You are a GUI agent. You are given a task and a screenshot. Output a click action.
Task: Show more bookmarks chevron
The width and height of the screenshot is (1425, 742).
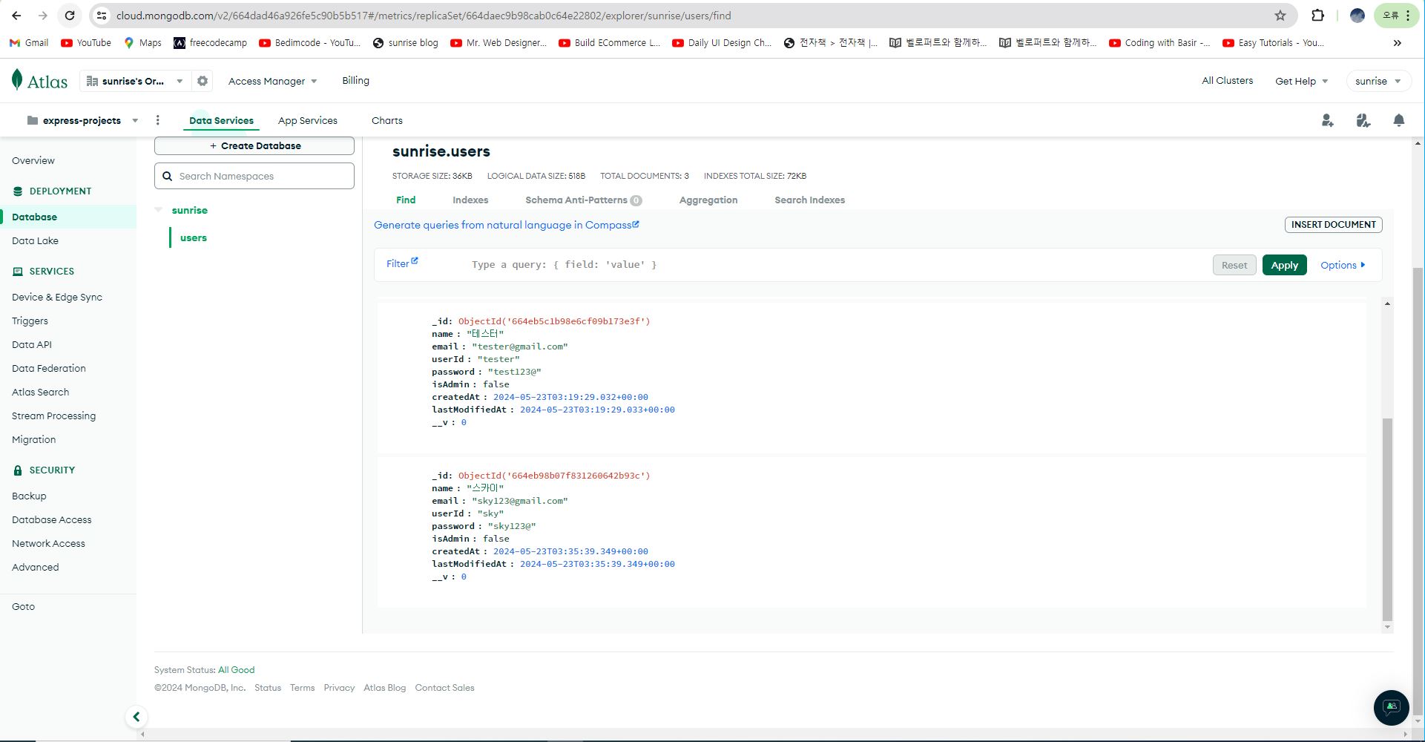(x=1397, y=43)
